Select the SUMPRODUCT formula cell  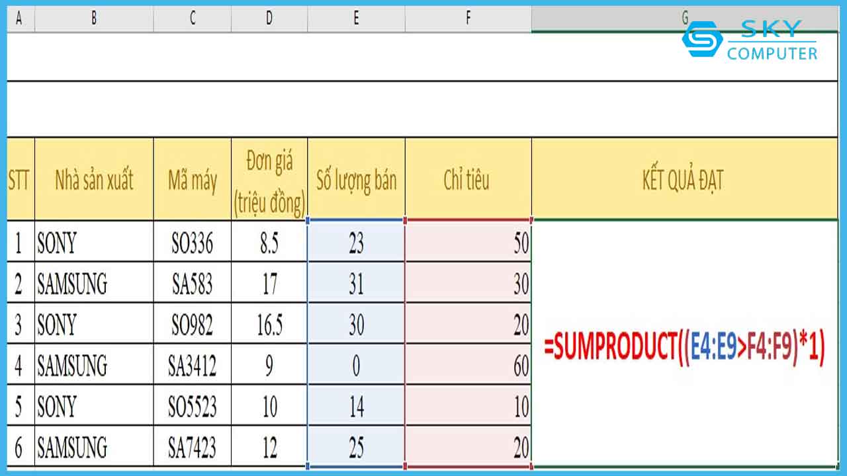coord(685,343)
